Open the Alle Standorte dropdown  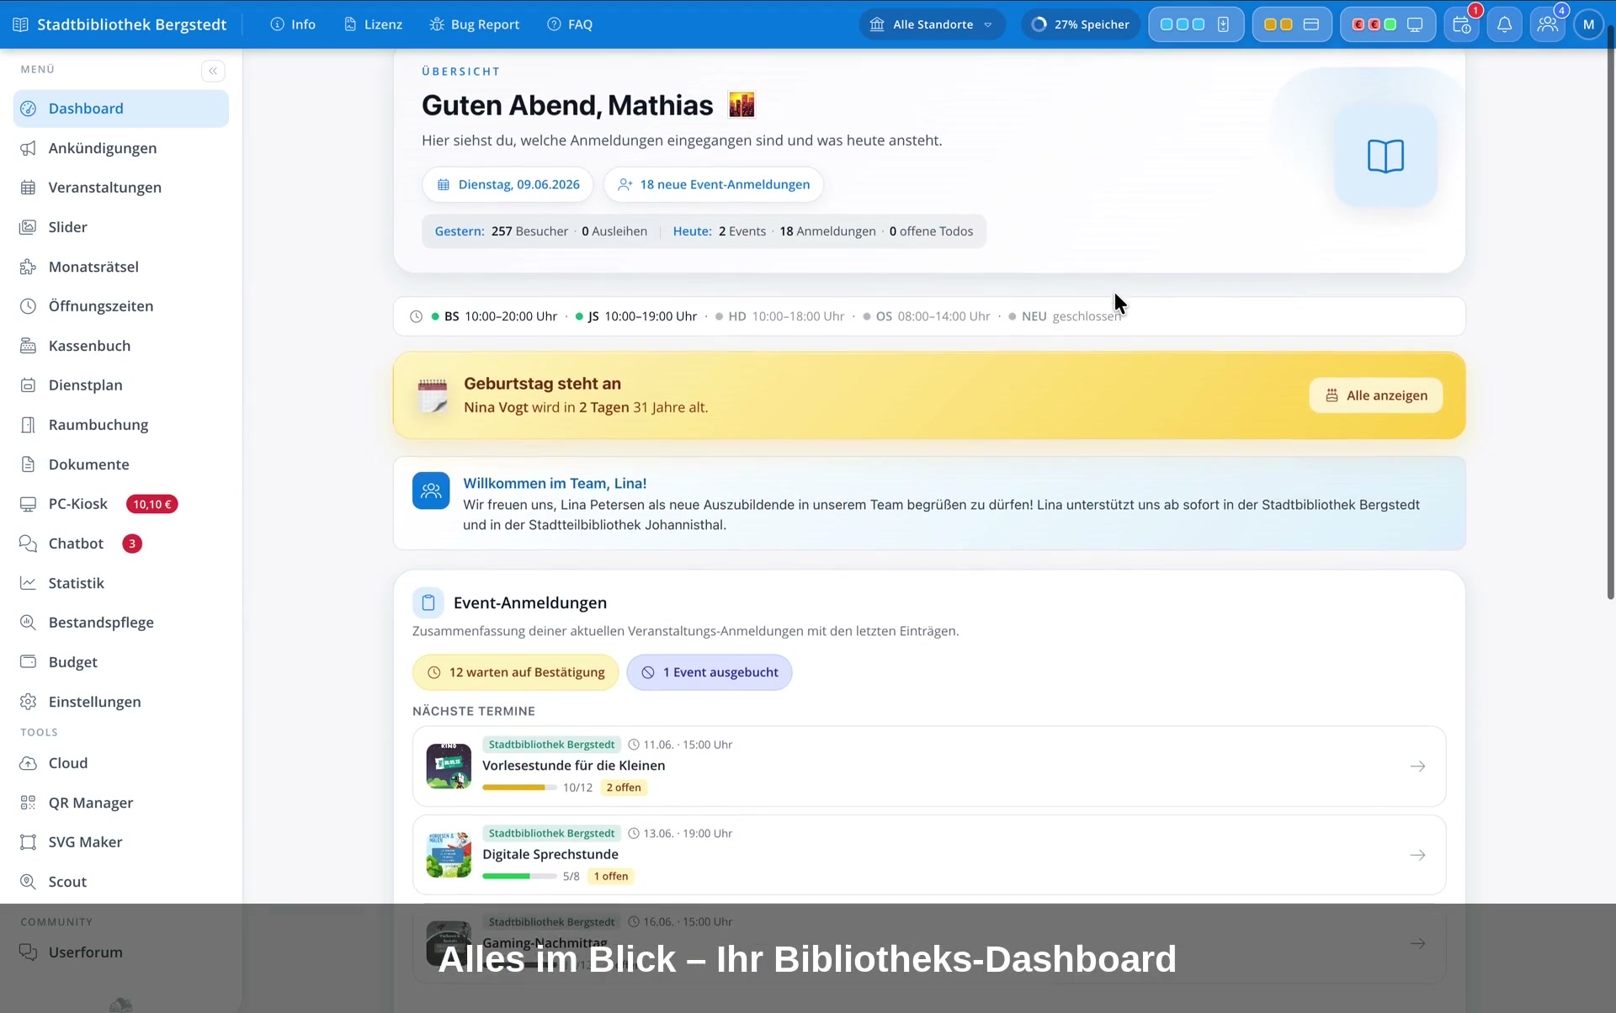click(932, 24)
